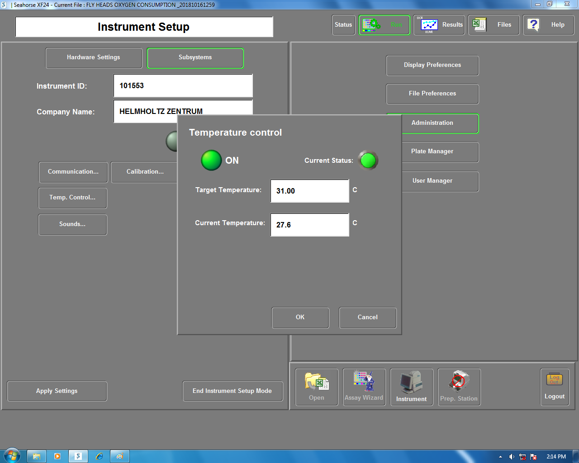Confirm the dialog with OK
The image size is (579, 463).
point(300,318)
